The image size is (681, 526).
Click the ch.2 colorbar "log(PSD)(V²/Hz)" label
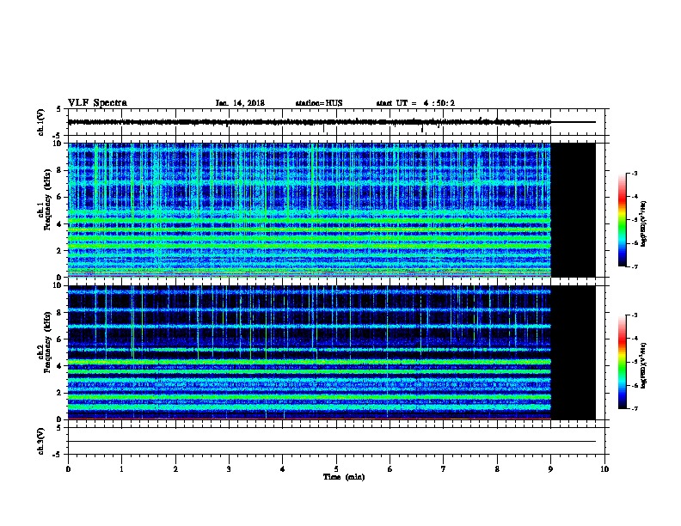tap(644, 365)
